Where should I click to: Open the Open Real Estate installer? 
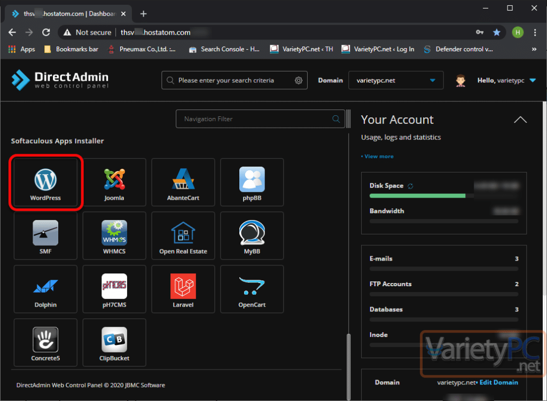pos(183,235)
